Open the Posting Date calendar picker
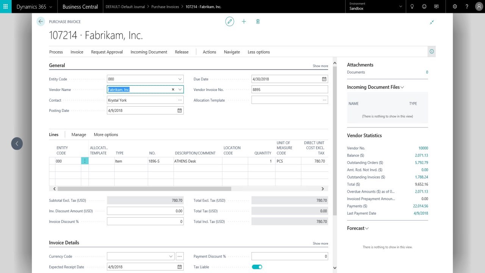Image resolution: width=485 pixels, height=273 pixels. (x=180, y=111)
